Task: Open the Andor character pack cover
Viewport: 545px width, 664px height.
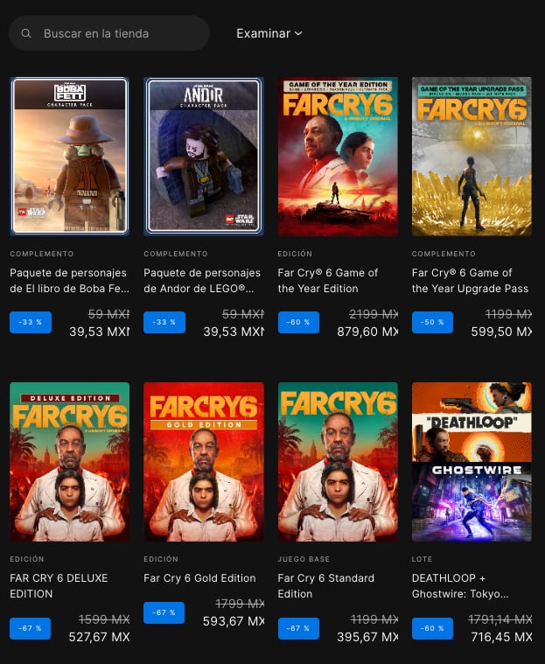Action: tap(204, 157)
